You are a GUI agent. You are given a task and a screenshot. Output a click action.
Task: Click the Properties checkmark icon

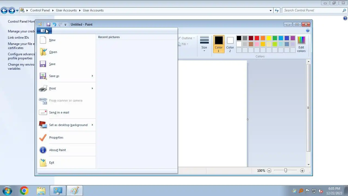43,137
